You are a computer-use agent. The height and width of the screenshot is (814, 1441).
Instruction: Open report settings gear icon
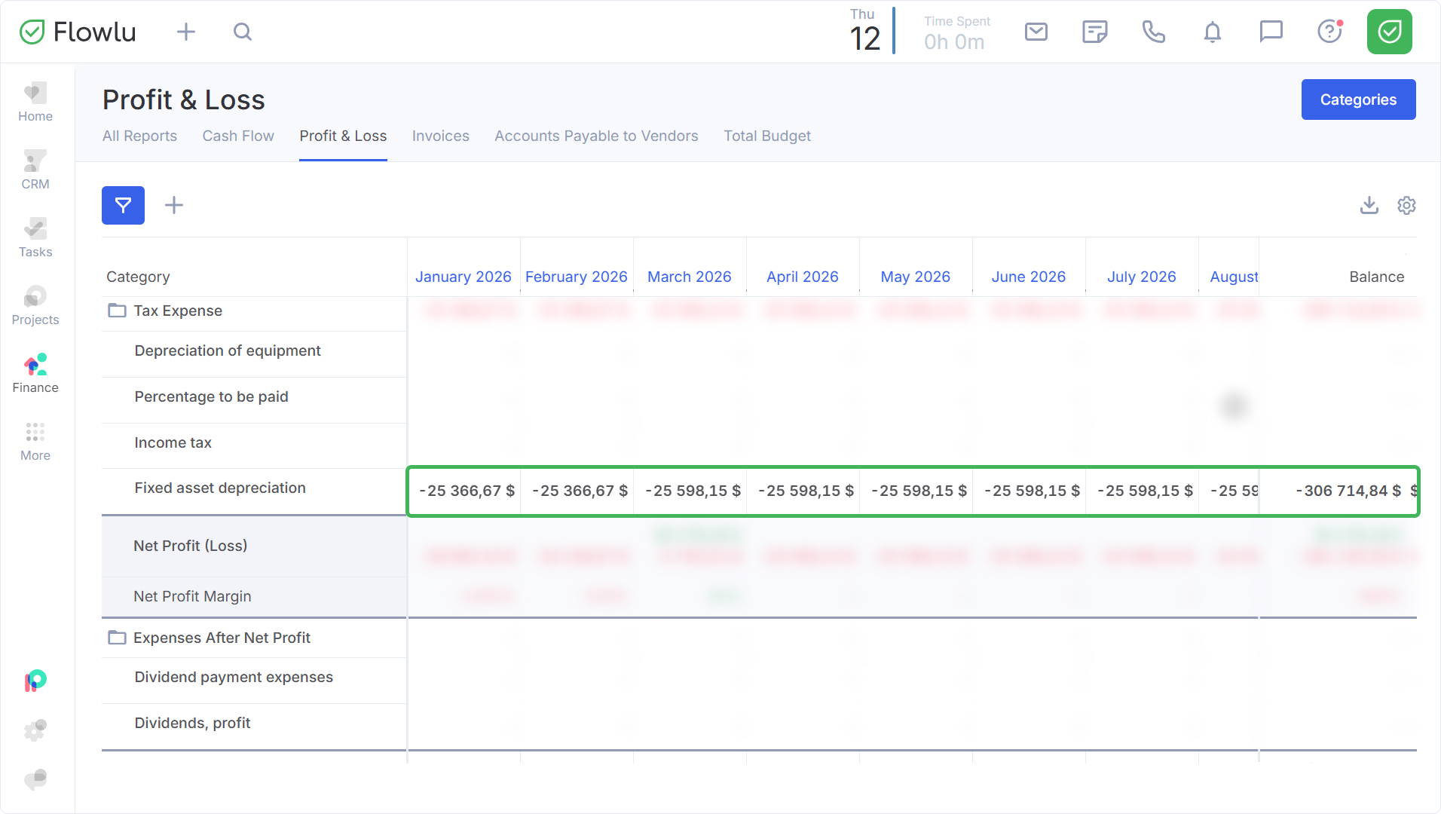[x=1406, y=205]
